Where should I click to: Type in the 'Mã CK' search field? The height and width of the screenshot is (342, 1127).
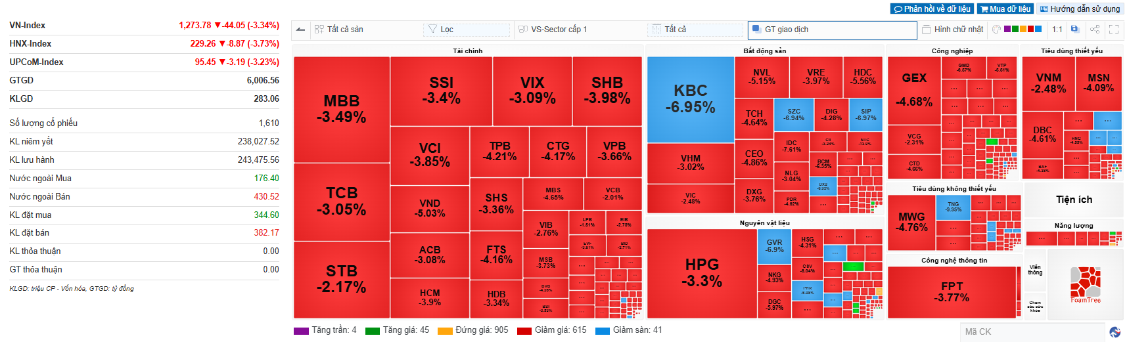point(1032,332)
